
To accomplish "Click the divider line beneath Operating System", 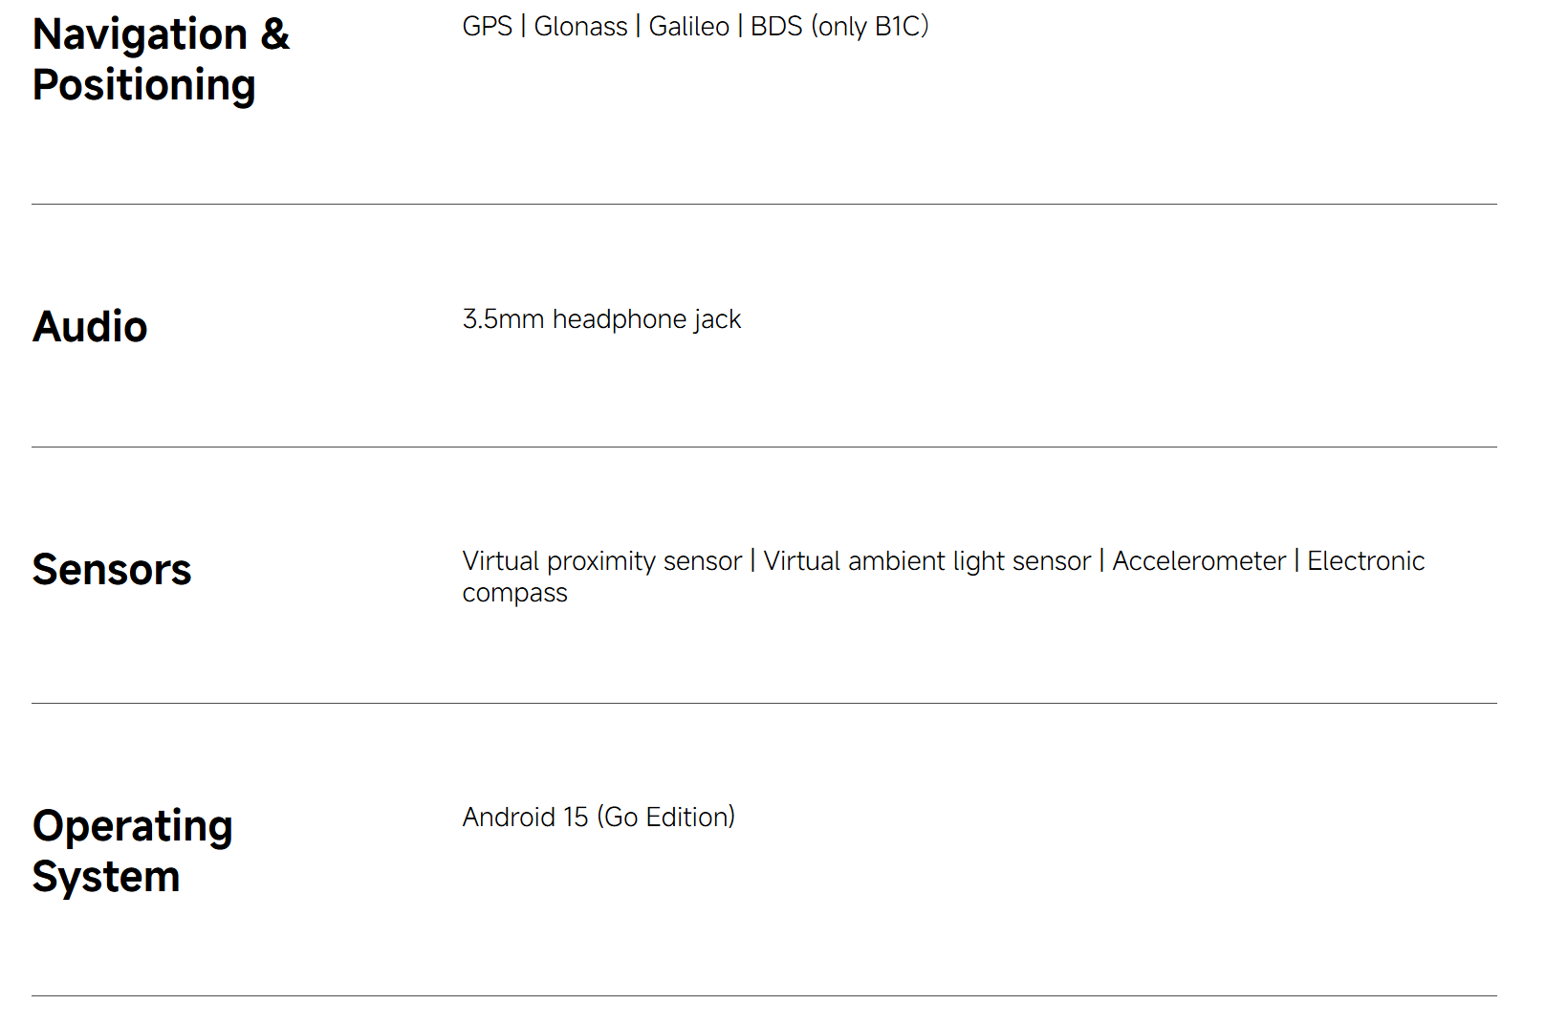I will click(x=764, y=995).
